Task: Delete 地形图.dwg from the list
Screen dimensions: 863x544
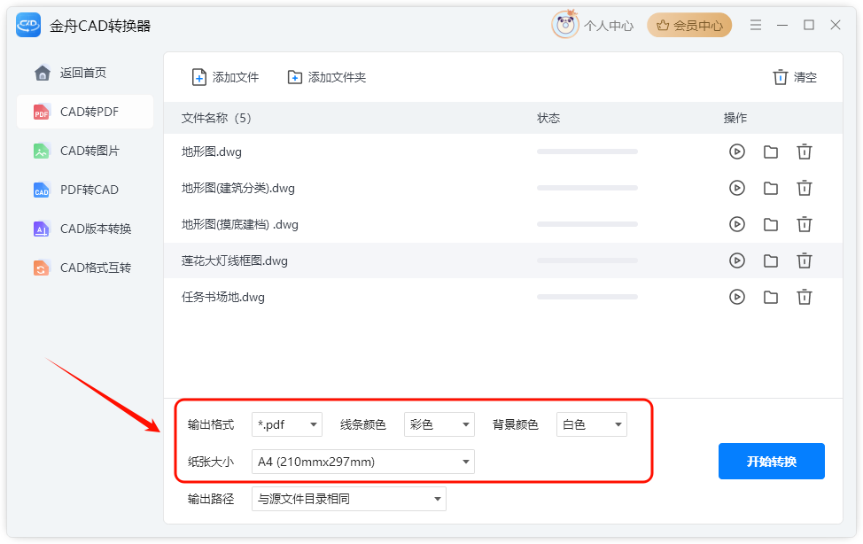Action: click(805, 152)
